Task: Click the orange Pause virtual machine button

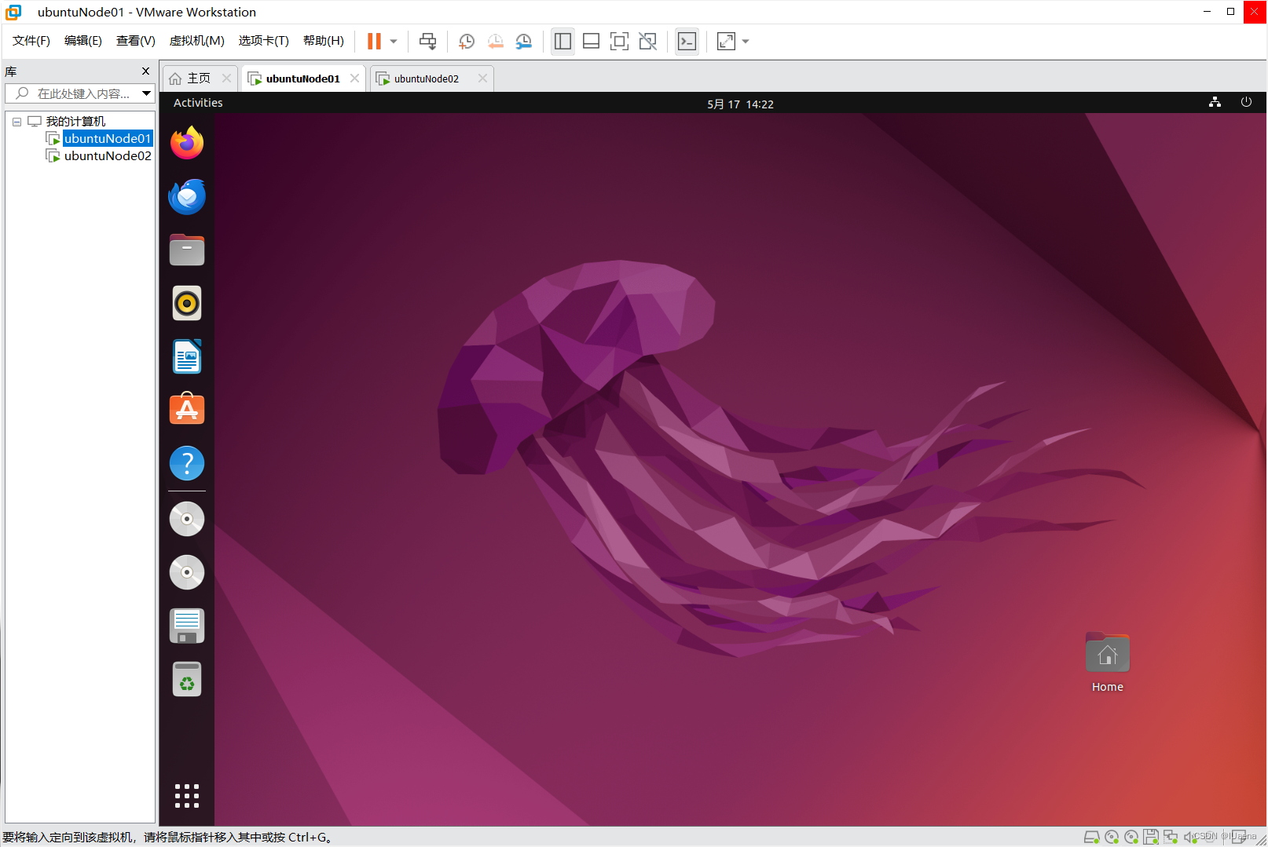Action: click(x=374, y=41)
